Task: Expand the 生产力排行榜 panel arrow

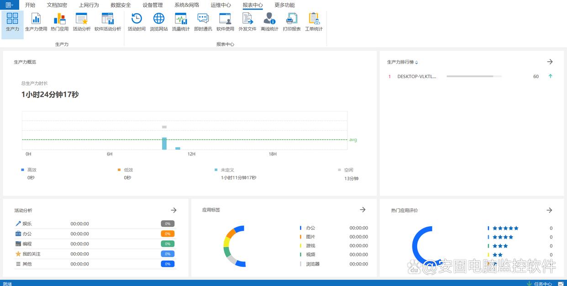Action: (550, 62)
